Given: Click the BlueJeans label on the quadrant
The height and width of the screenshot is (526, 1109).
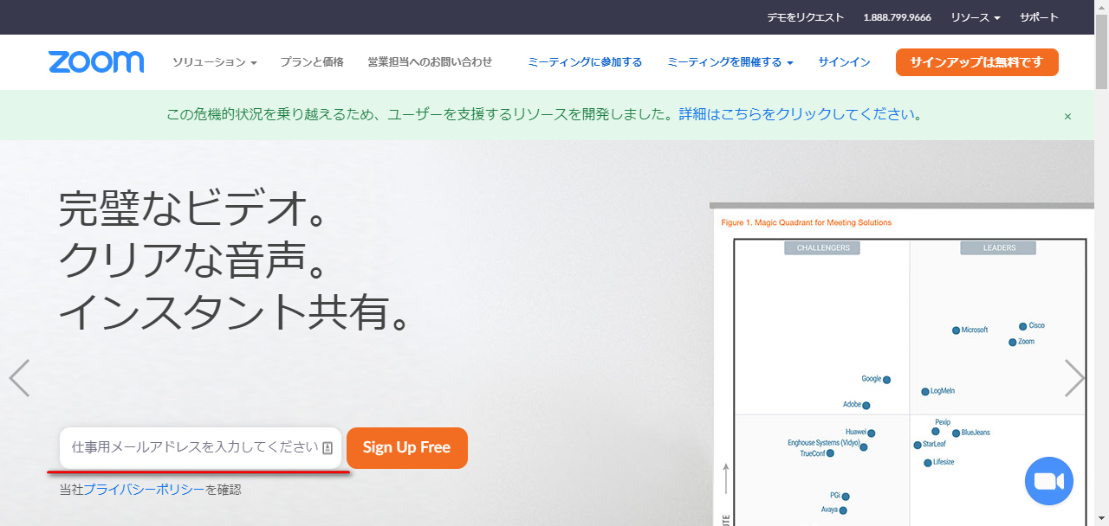Looking at the screenshot, I should (x=976, y=433).
